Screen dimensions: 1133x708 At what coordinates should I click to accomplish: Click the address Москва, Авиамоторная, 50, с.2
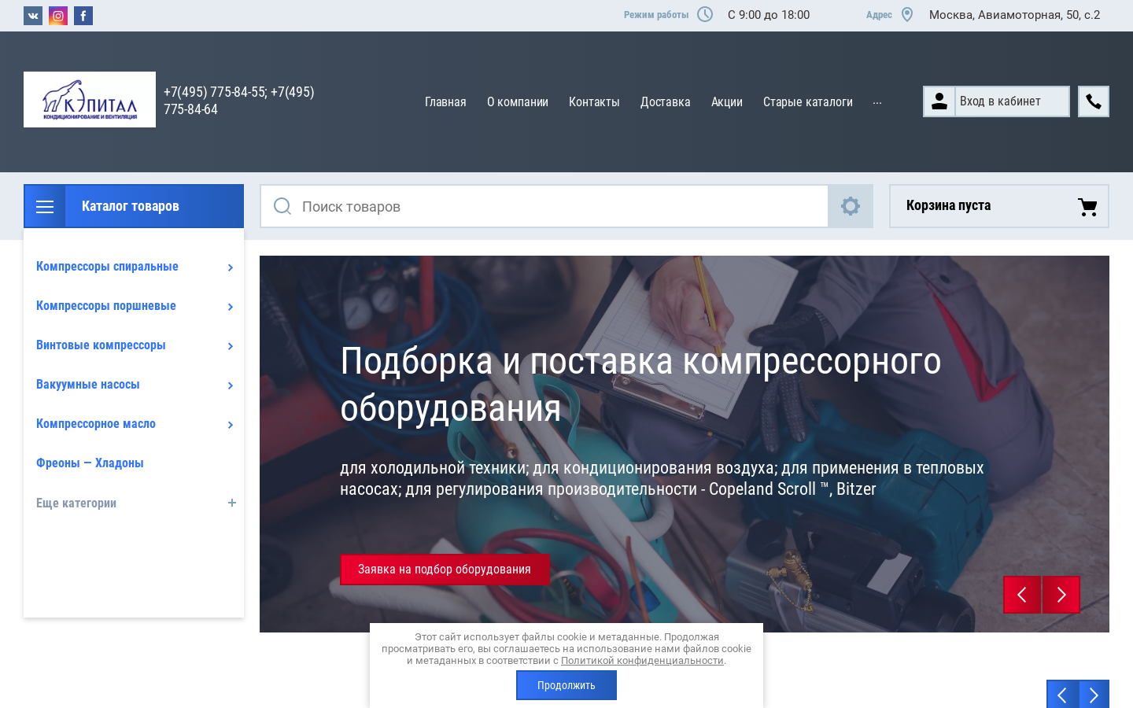[1015, 15]
